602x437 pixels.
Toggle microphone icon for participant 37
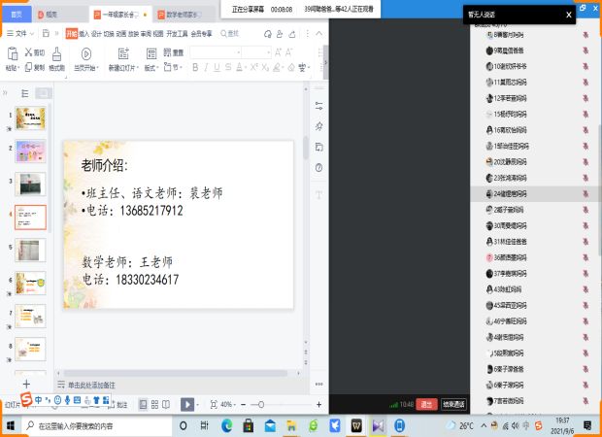click(x=585, y=274)
